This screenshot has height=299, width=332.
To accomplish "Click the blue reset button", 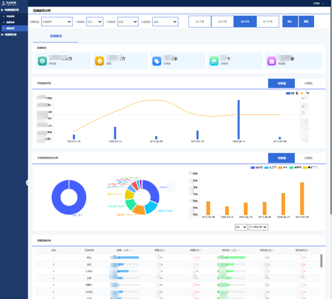I will tap(306, 22).
